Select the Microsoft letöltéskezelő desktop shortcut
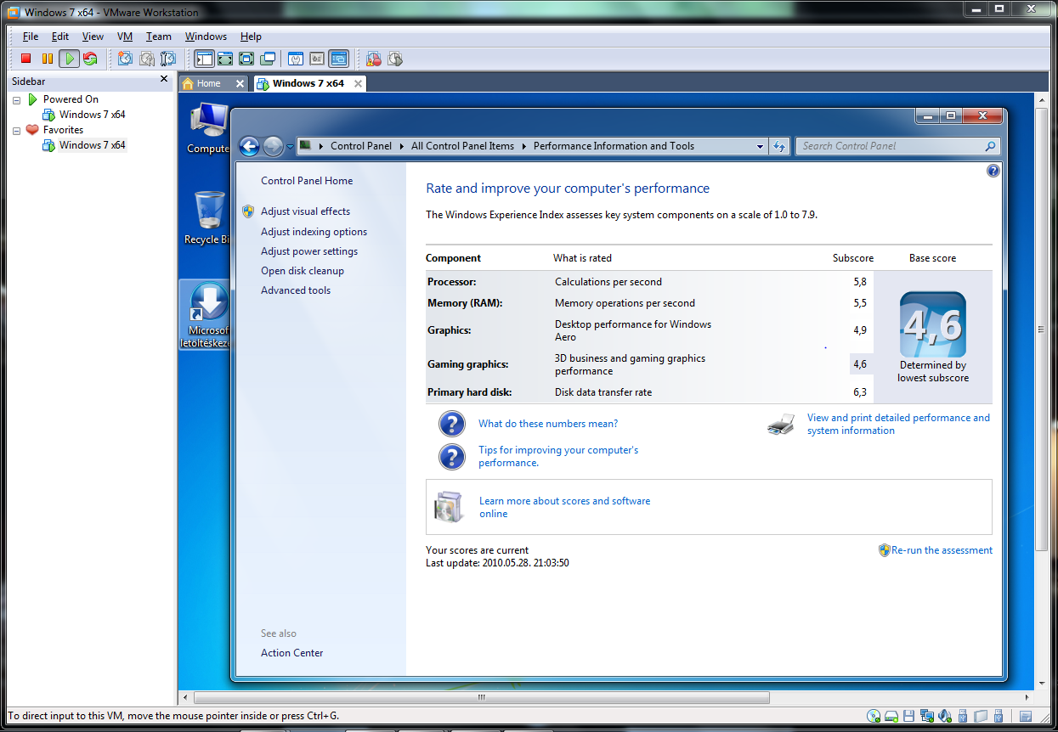 [x=206, y=315]
